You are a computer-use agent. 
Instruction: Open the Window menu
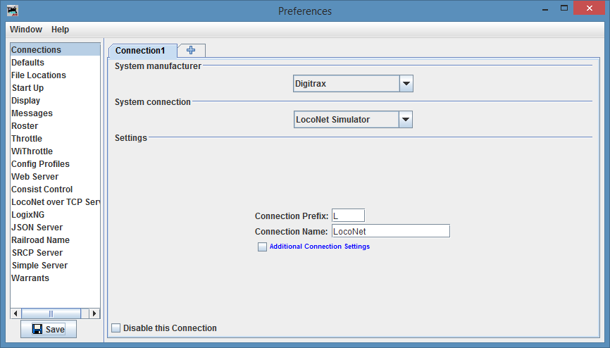tap(26, 30)
